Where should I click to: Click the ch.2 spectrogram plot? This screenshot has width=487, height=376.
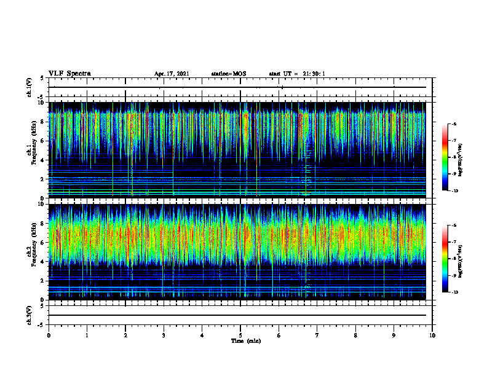pyautogui.click(x=237, y=252)
